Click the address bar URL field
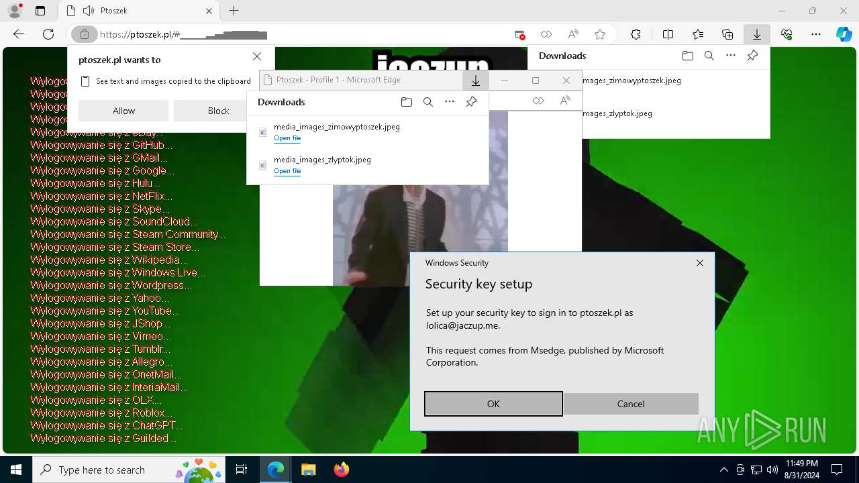Screen dimensions: 859x483 [302, 34]
